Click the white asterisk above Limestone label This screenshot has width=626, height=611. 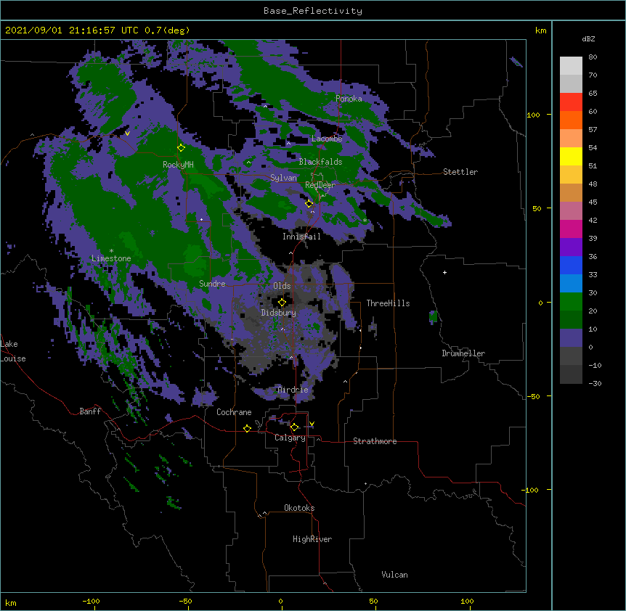[x=111, y=251]
